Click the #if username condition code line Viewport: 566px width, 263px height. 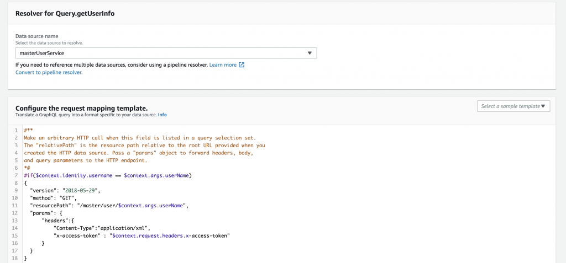[108, 175]
